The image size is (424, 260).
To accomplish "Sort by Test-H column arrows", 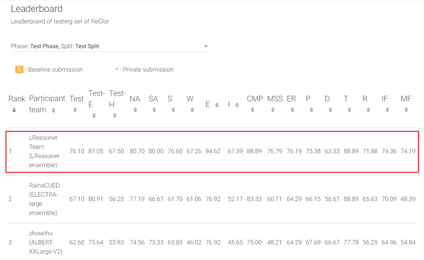I will pos(115,115).
